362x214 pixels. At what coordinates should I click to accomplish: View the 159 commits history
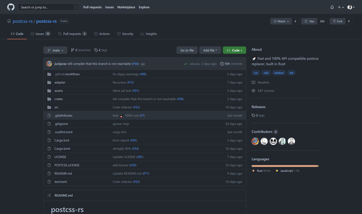tap(231, 64)
